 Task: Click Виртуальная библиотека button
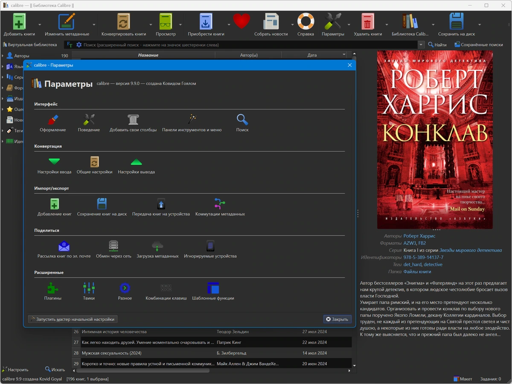[29, 45]
